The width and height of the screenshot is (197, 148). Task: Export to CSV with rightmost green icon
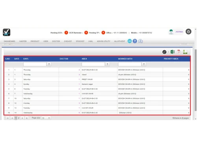coord(185,52)
